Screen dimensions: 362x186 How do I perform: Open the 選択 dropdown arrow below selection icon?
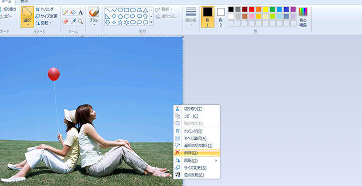tap(27, 25)
